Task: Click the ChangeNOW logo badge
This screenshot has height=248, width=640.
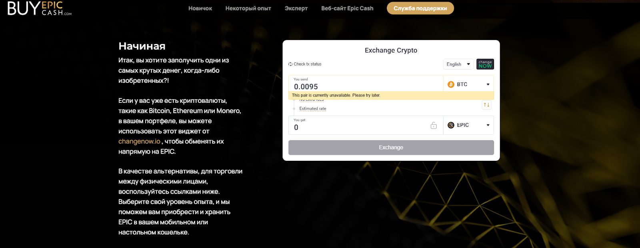Action: 485,64
